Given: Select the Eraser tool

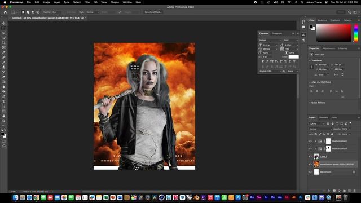Looking at the screenshot, I should tap(4, 77).
